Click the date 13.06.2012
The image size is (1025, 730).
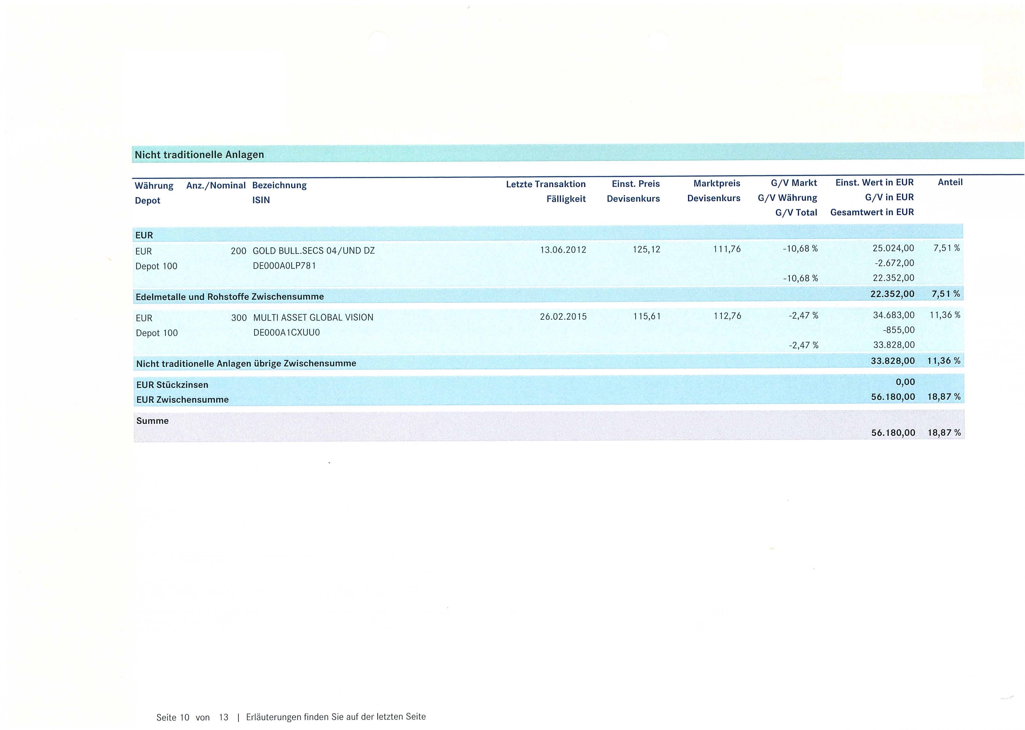pos(563,250)
